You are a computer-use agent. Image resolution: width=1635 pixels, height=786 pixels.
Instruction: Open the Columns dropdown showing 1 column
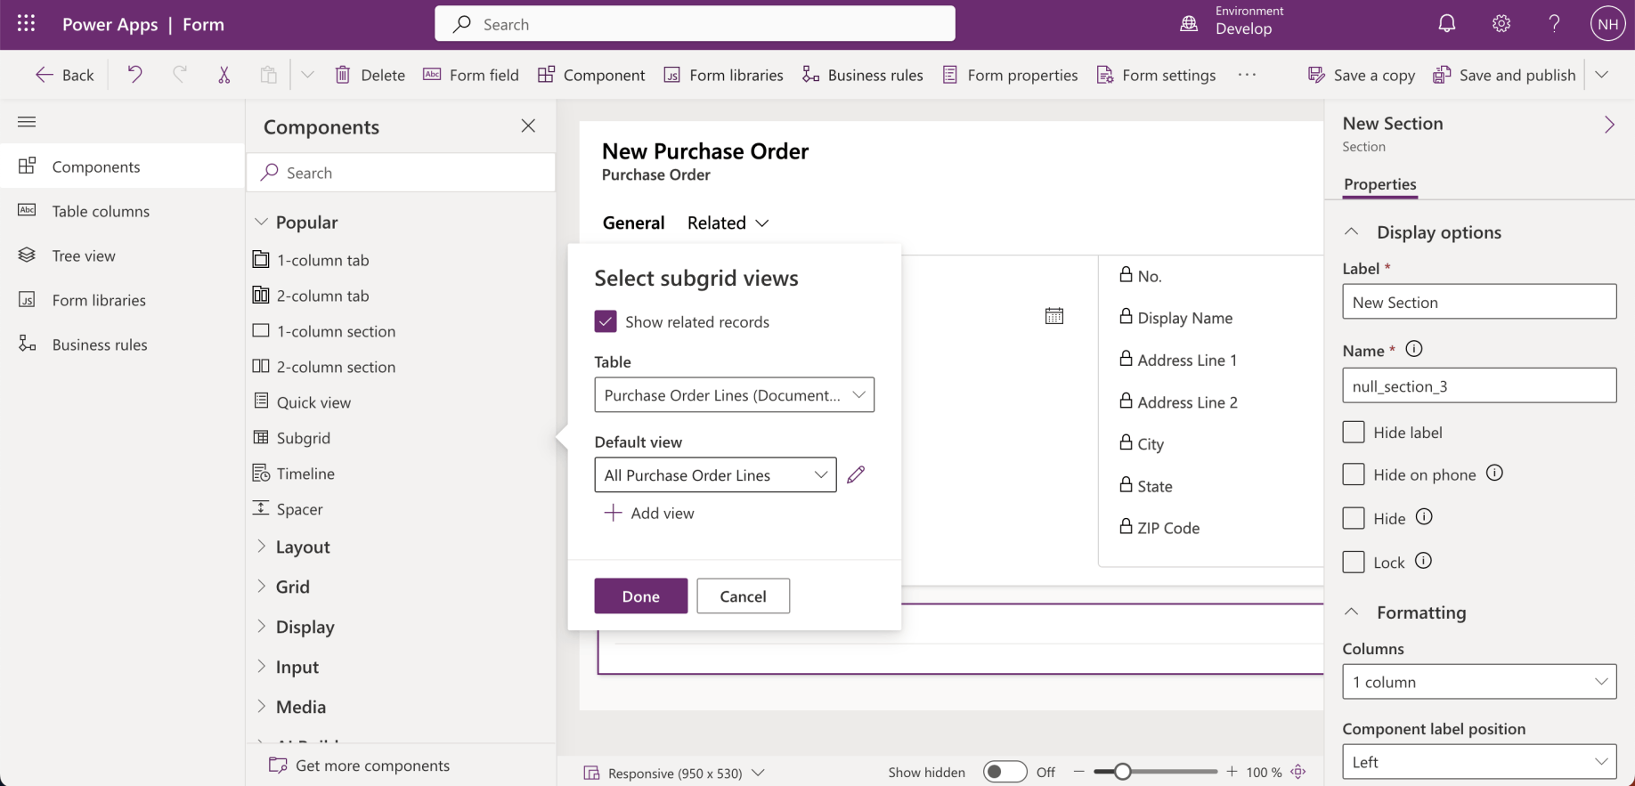pyautogui.click(x=1478, y=682)
